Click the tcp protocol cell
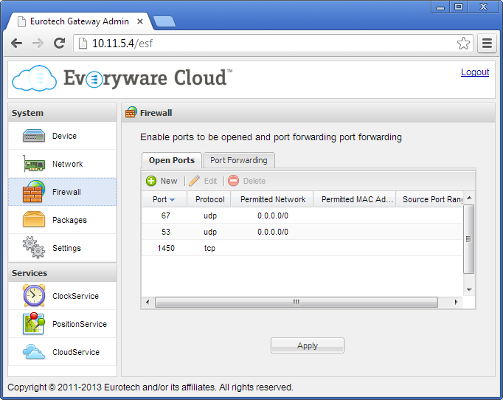Image resolution: width=503 pixels, height=400 pixels. (209, 248)
